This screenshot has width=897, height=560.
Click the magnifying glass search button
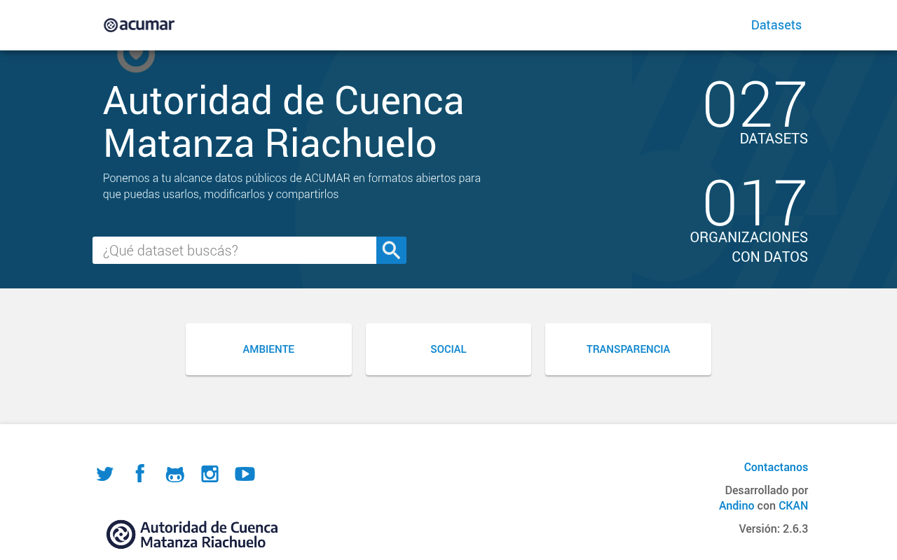pos(391,250)
